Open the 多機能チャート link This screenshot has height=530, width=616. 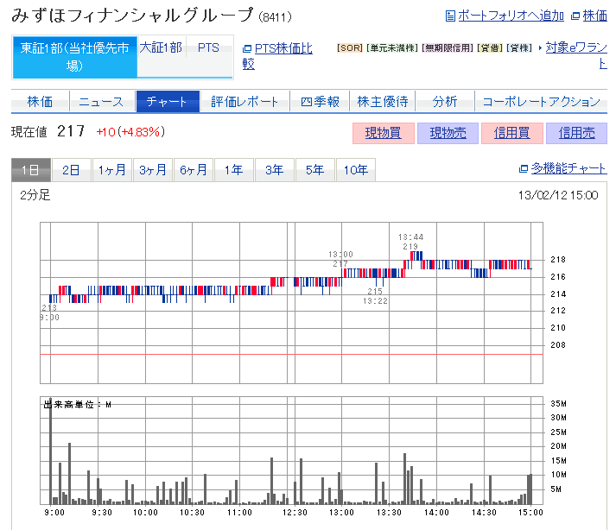(x=568, y=169)
